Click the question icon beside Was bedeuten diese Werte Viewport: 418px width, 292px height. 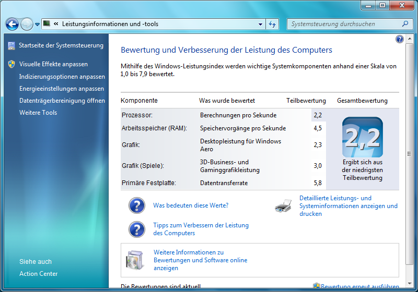pos(137,205)
